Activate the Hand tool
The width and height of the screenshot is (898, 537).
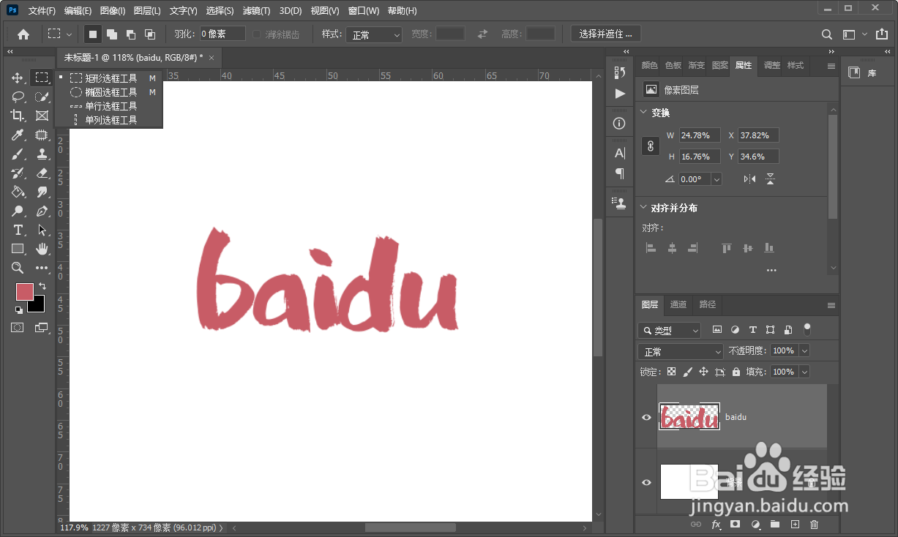pos(42,249)
